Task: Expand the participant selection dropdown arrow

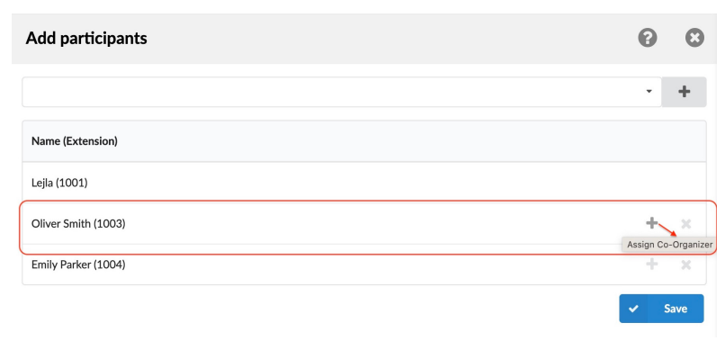Action: pyautogui.click(x=649, y=92)
